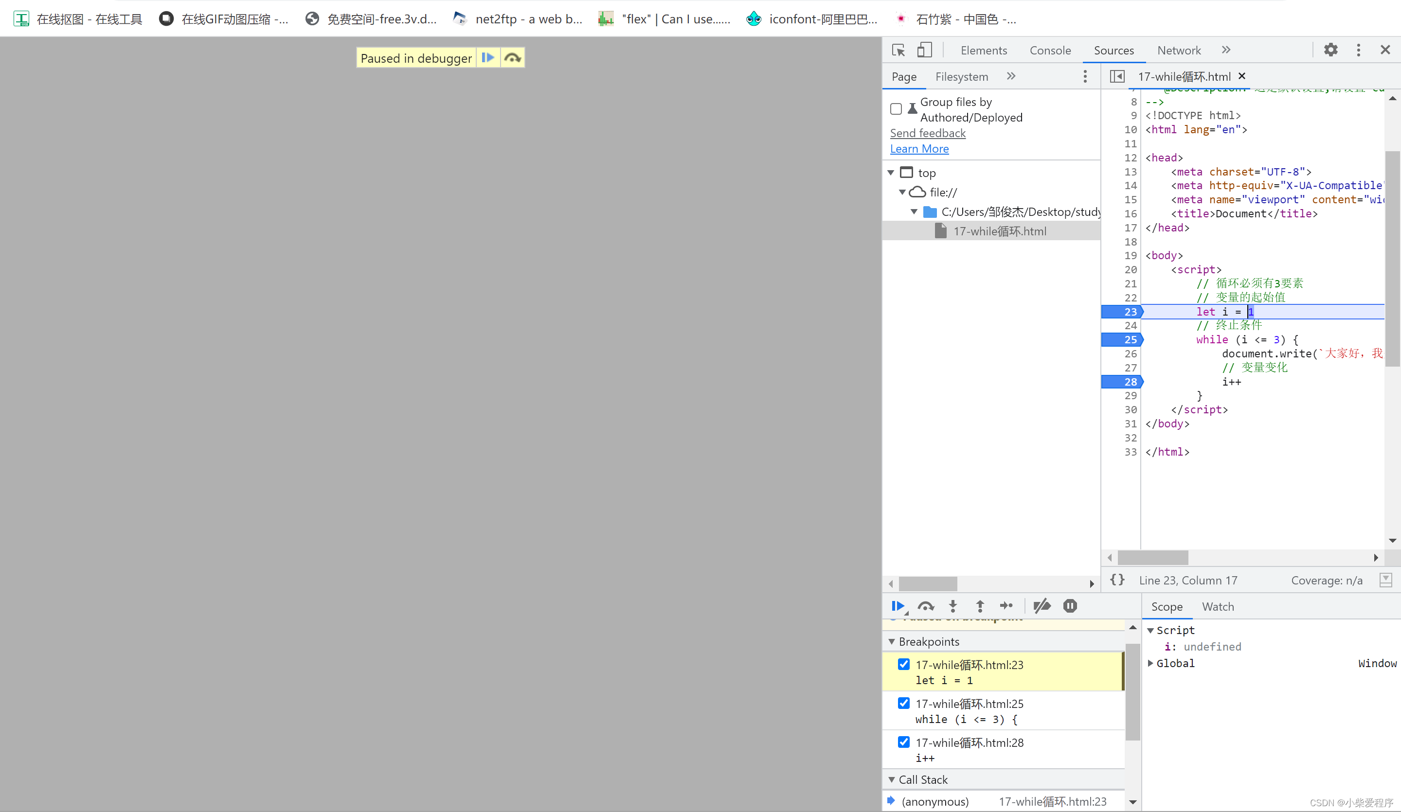Open the Send feedback link
Viewport: 1401px width, 812px height.
pos(927,133)
